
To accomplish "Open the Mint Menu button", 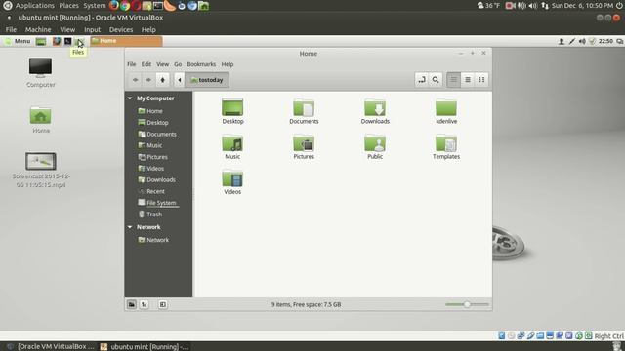I will pyautogui.click(x=18, y=41).
